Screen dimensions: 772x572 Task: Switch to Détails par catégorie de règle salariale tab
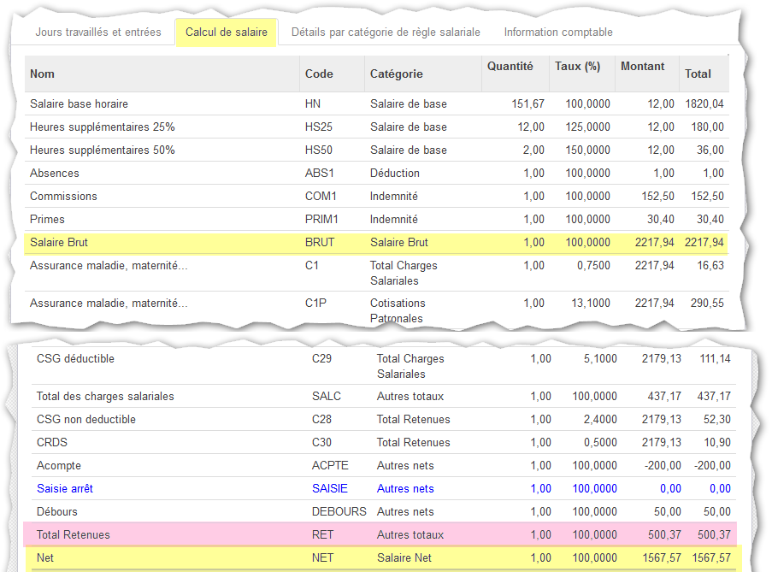[386, 32]
